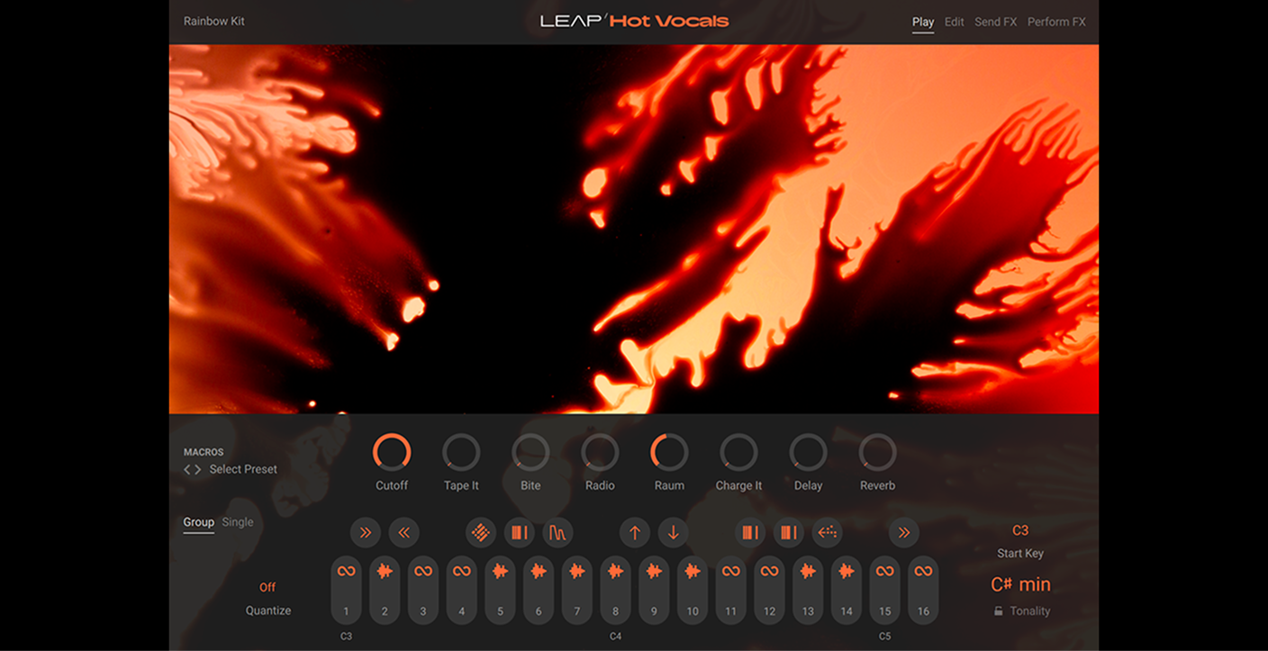The image size is (1268, 651).
Task: Click the Rainbow Kit preset name
Action: 213,21
